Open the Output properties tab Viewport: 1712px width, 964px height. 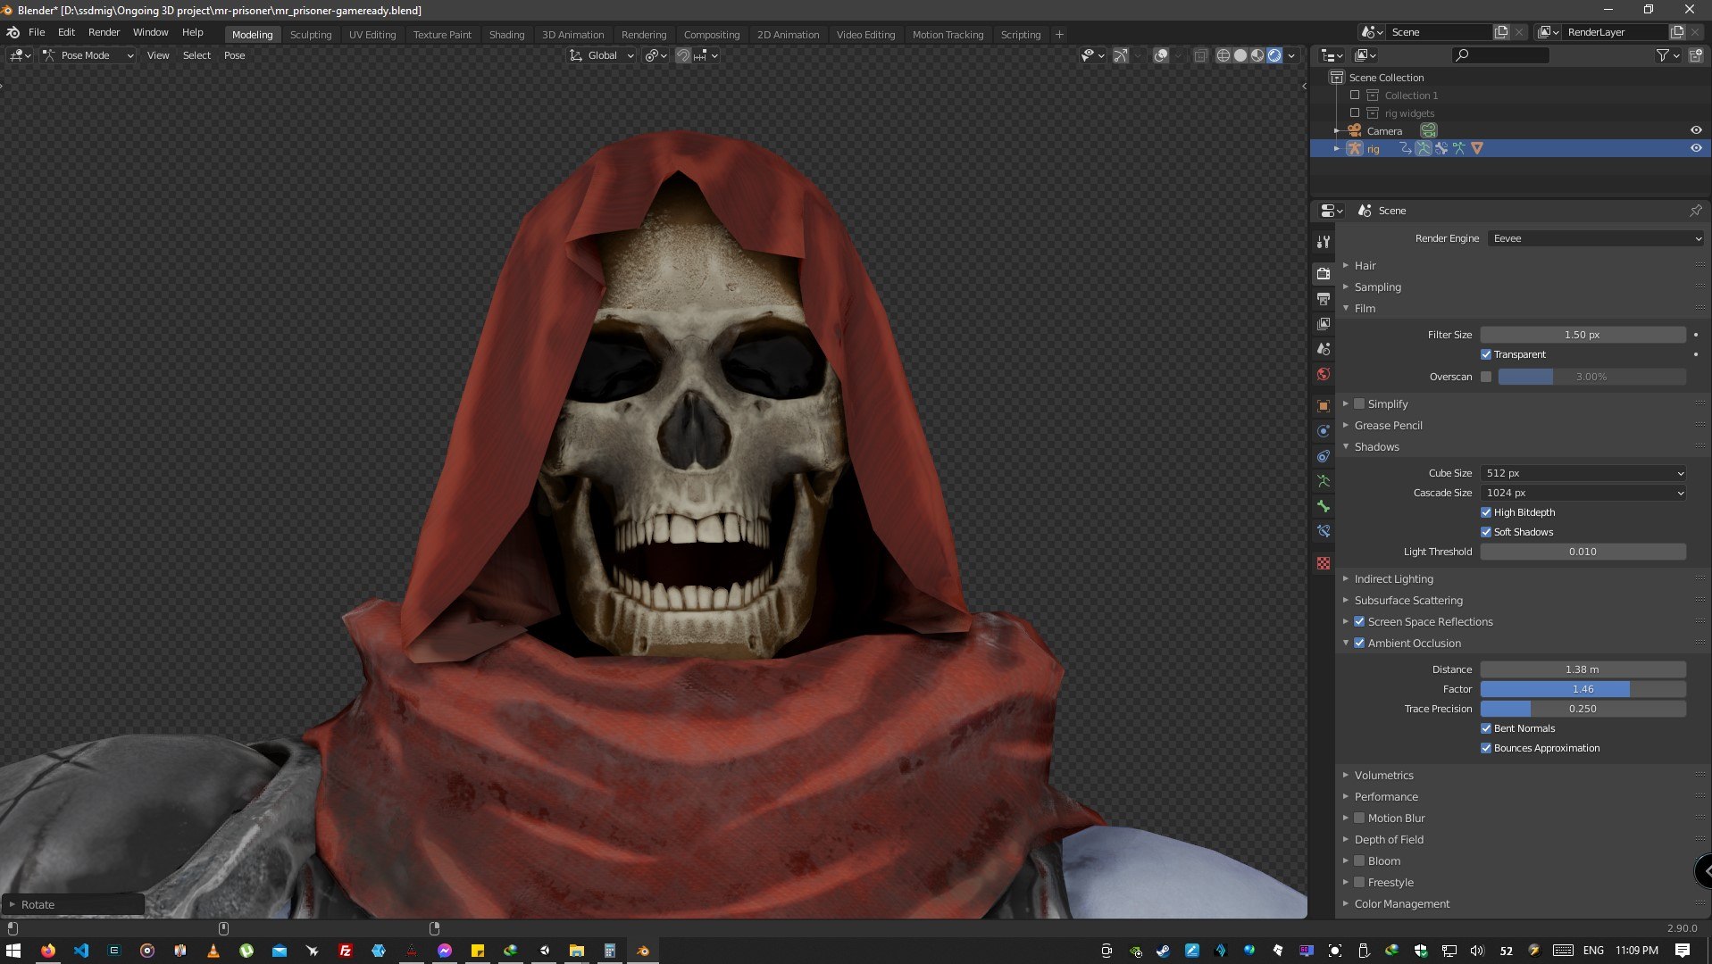point(1324,299)
